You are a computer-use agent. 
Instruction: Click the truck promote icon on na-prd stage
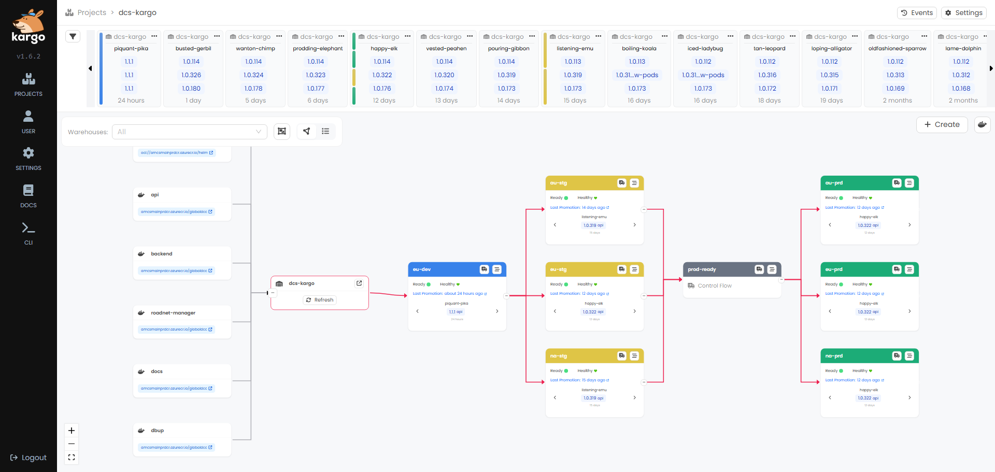tap(897, 356)
